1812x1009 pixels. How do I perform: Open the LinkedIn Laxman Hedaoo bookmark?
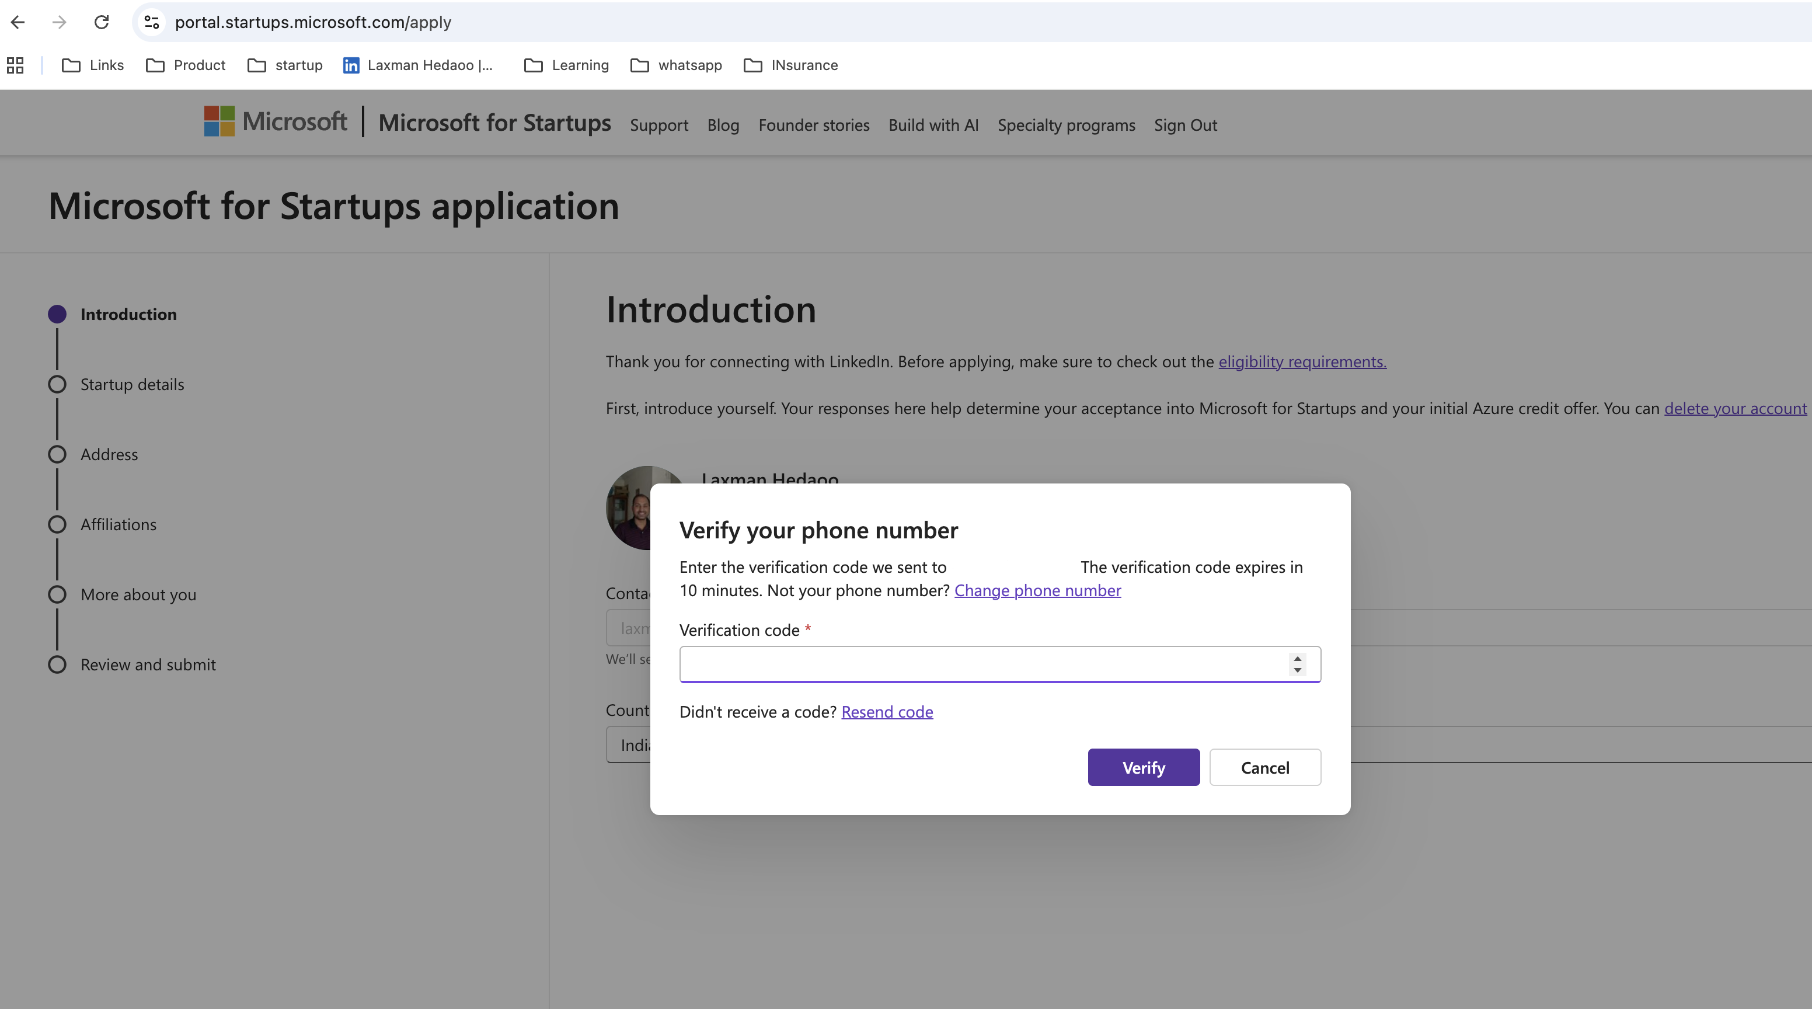(418, 65)
